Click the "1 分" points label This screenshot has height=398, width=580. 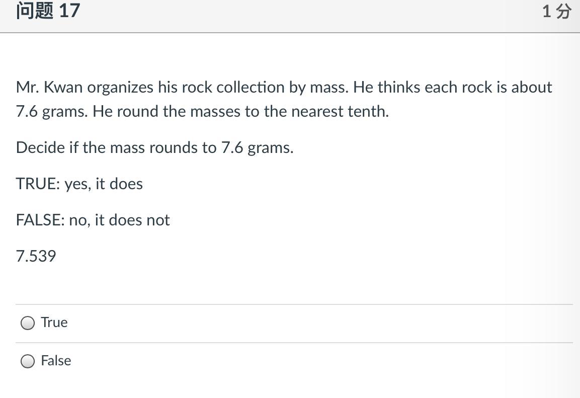556,11
